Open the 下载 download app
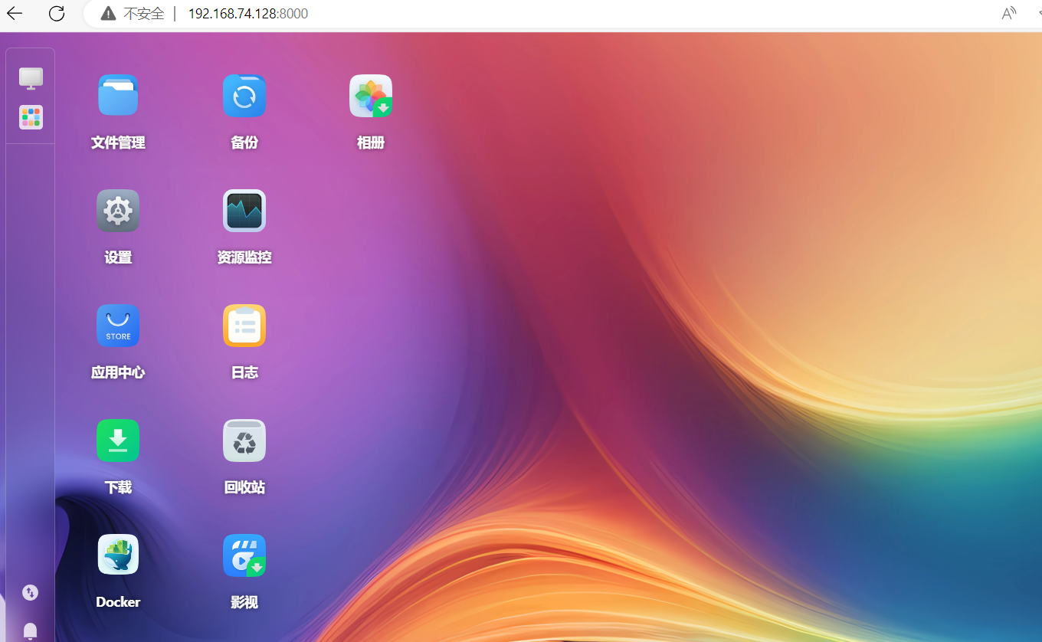 coord(118,441)
